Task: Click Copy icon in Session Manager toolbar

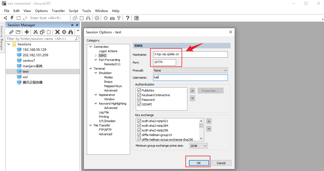Action: [42, 32]
